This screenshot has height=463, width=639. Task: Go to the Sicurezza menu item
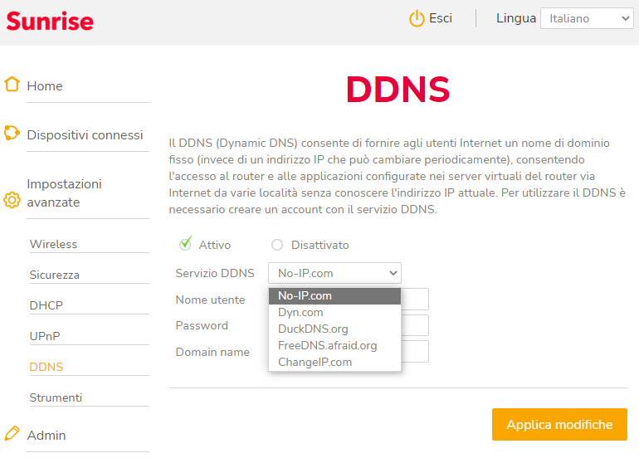click(x=55, y=275)
